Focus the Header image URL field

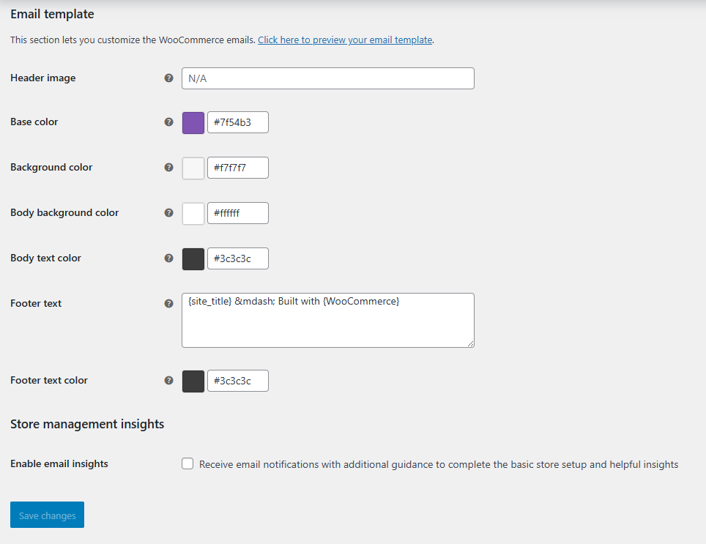(328, 78)
